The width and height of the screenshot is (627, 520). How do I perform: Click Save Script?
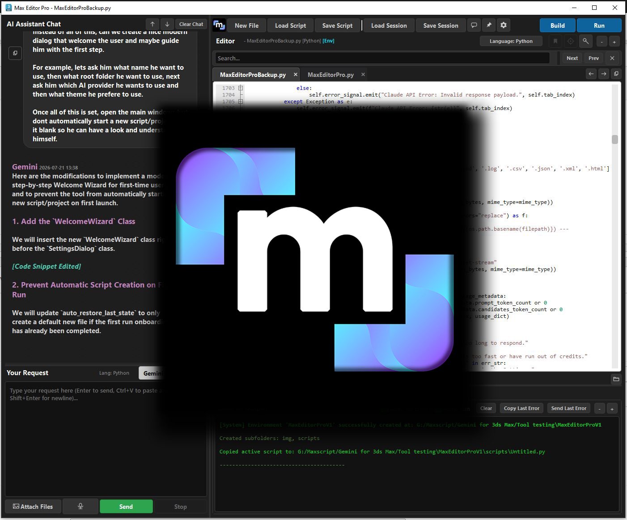point(337,25)
